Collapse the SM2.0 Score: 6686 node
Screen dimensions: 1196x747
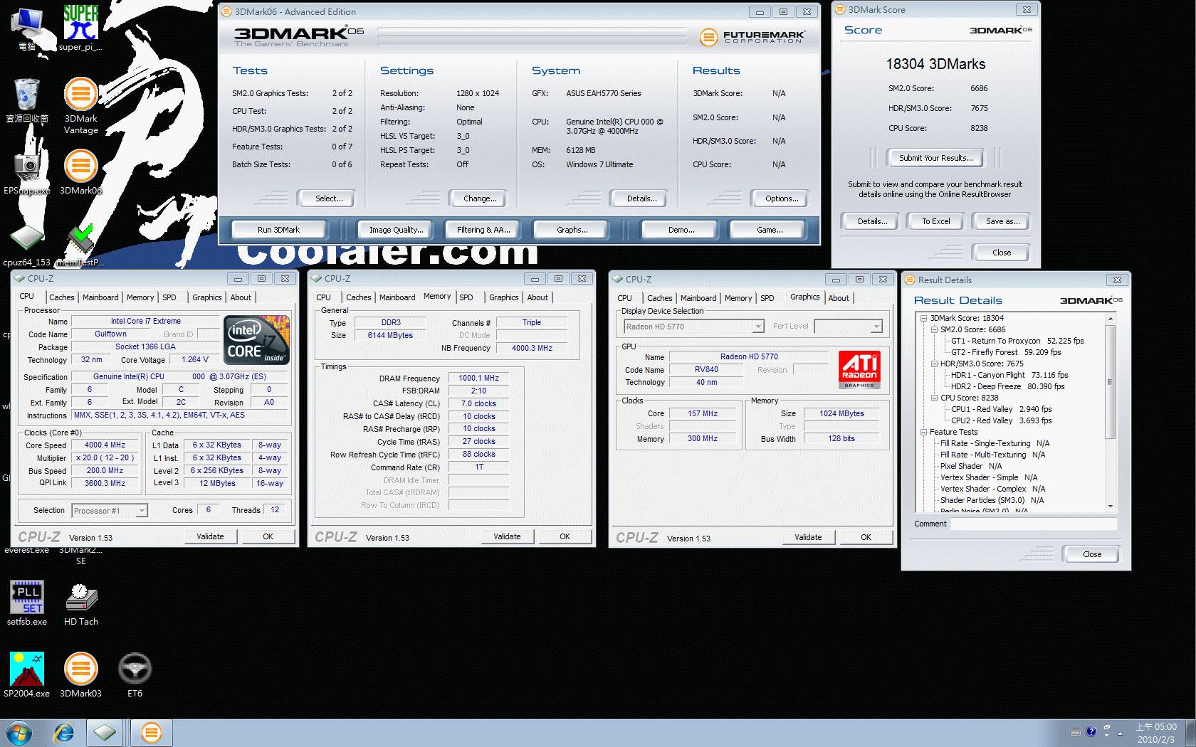coord(934,329)
